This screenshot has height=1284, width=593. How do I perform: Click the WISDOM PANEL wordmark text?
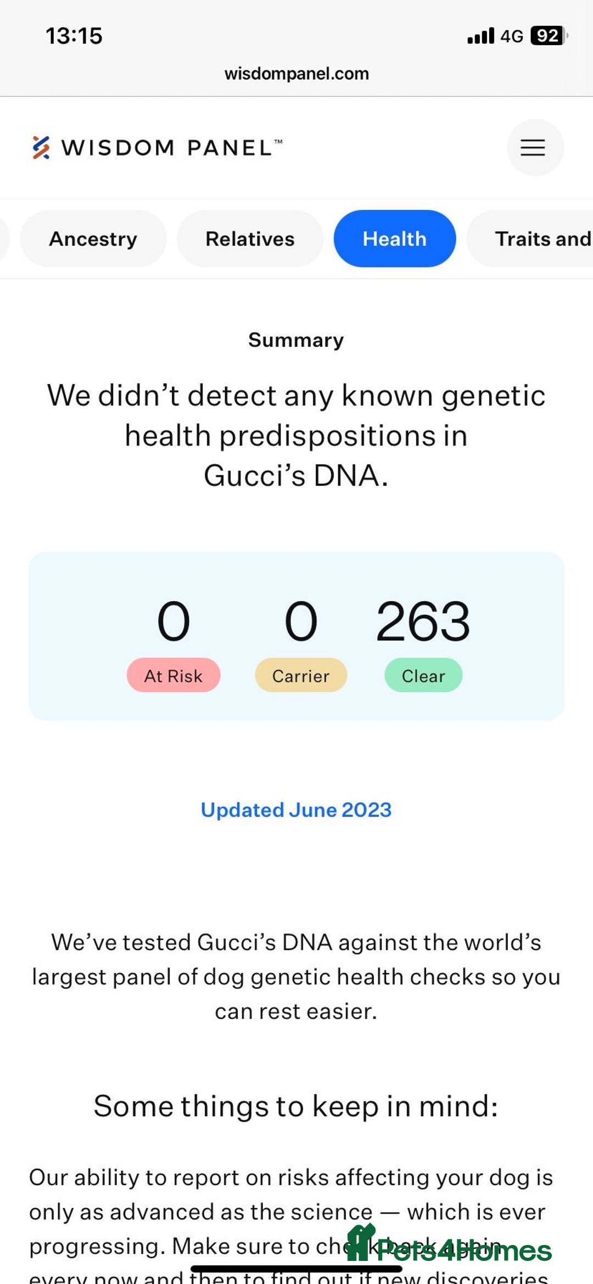point(171,148)
